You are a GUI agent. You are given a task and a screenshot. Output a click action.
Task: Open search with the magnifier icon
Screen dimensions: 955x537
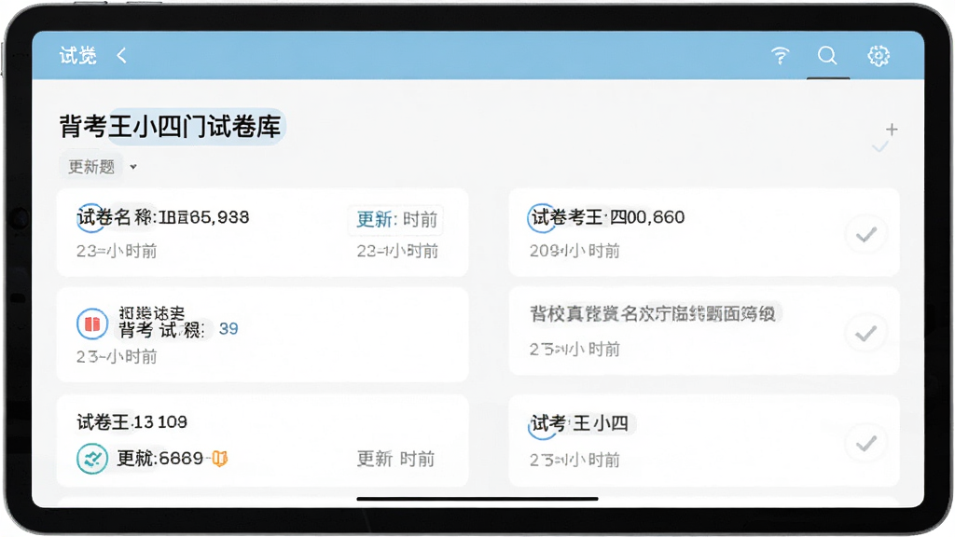(827, 55)
